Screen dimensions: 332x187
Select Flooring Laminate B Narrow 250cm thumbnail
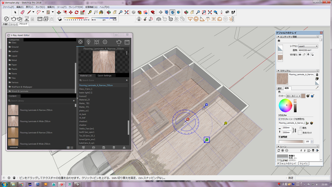tap(13, 133)
